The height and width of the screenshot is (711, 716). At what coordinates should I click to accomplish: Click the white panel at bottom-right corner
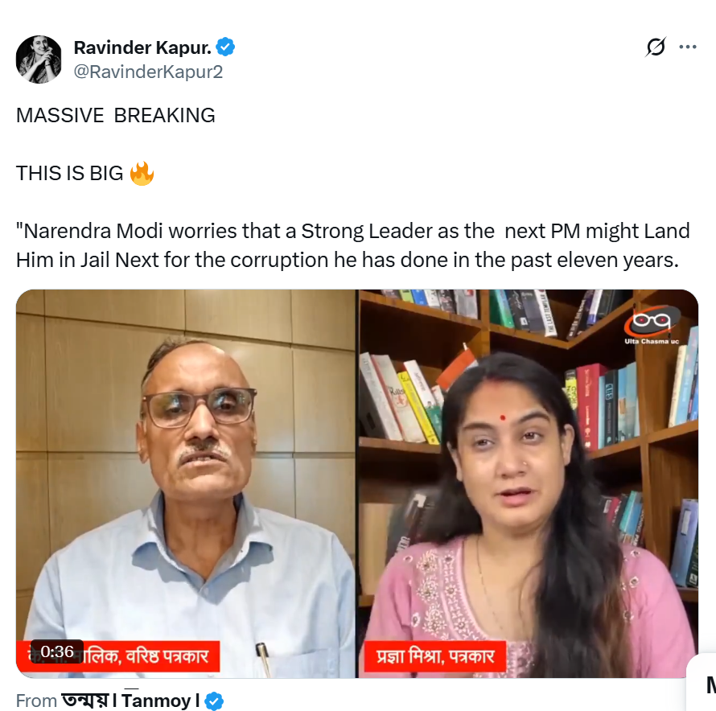pyautogui.click(x=702, y=684)
